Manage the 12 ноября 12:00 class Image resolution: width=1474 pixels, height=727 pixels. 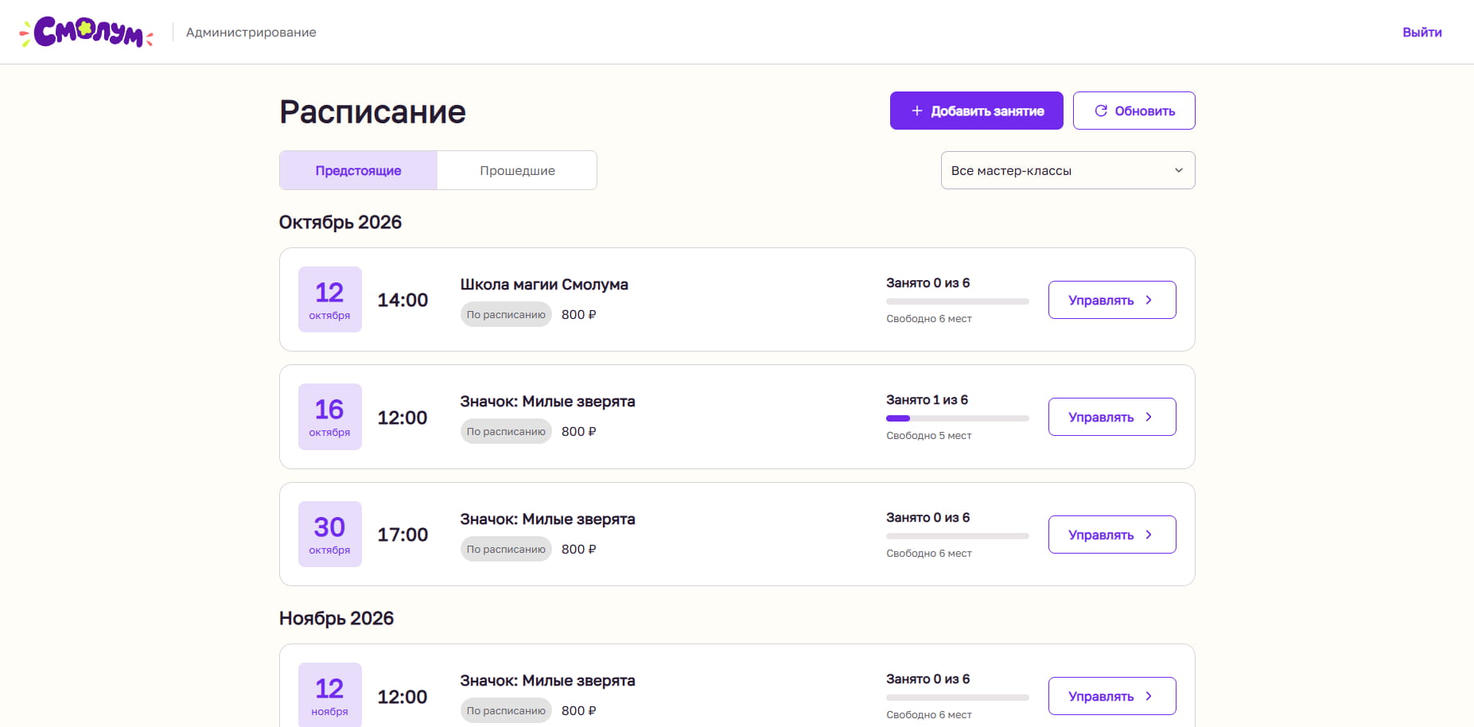[1112, 696]
